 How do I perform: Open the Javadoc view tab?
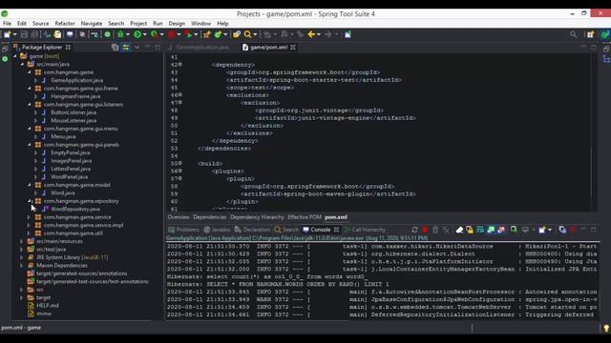coord(217,230)
